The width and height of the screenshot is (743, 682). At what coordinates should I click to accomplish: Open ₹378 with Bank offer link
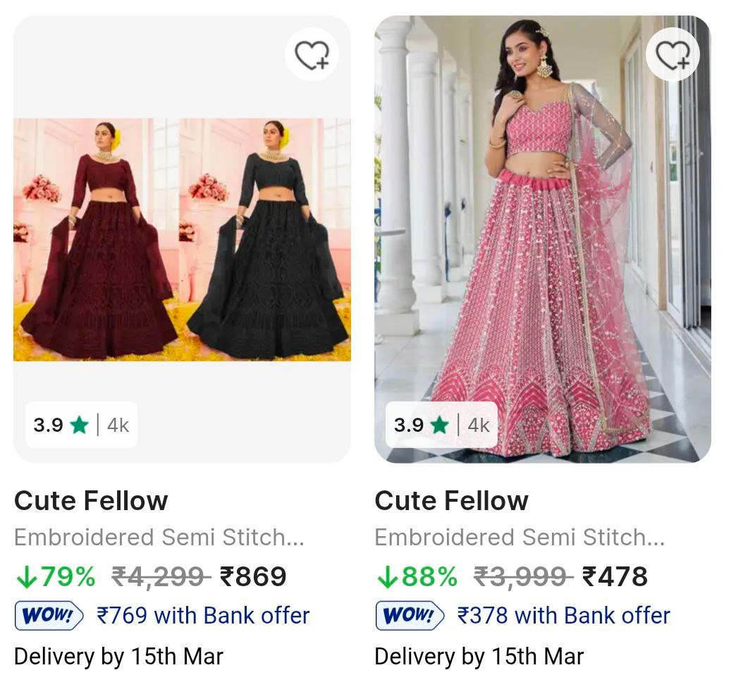[x=563, y=616]
